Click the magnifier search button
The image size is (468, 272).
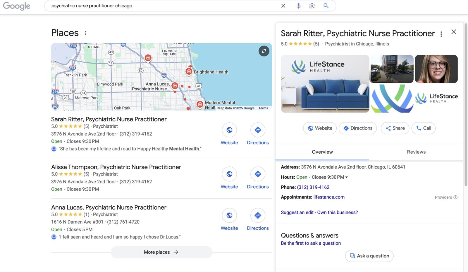[x=326, y=6]
